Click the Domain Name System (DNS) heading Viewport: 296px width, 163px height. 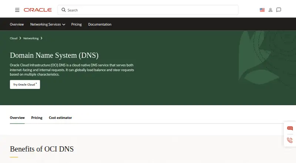pos(54,56)
